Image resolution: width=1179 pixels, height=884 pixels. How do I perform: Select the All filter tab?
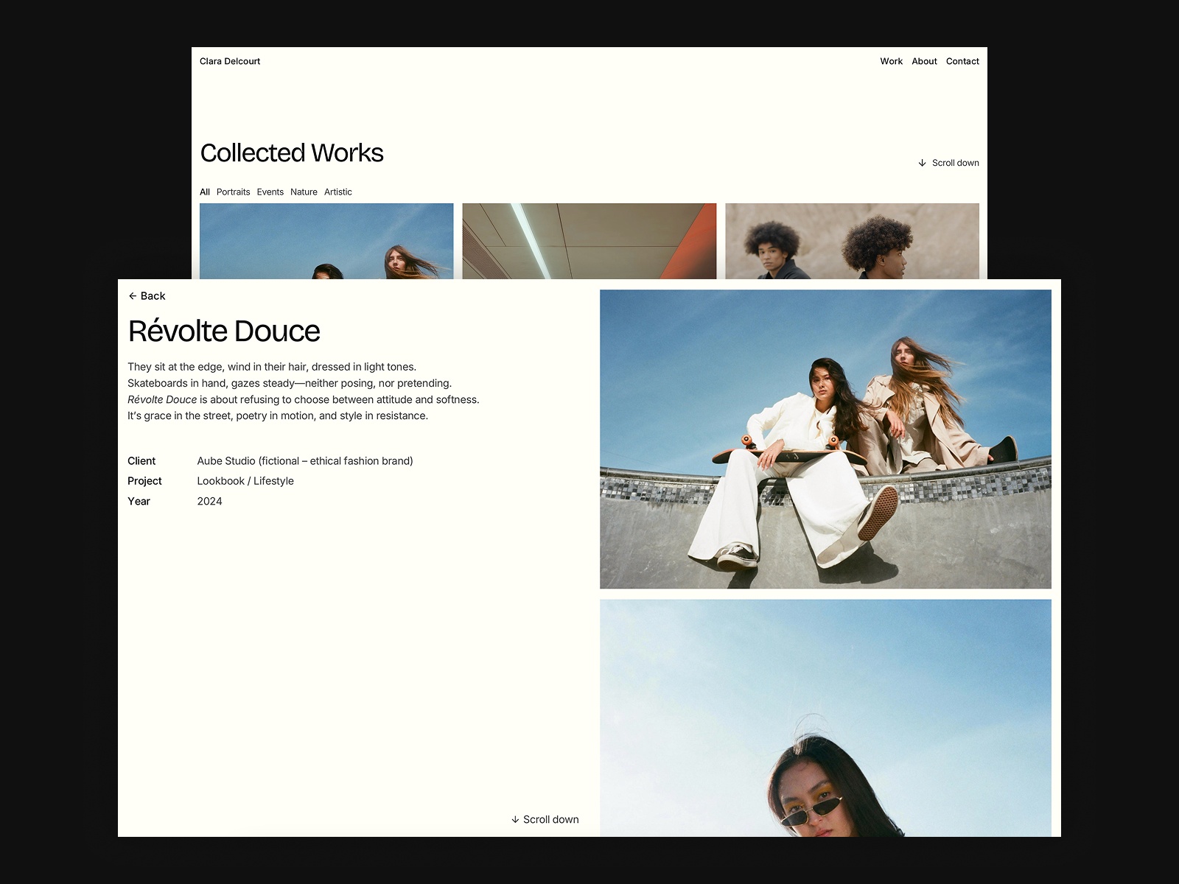click(x=205, y=192)
